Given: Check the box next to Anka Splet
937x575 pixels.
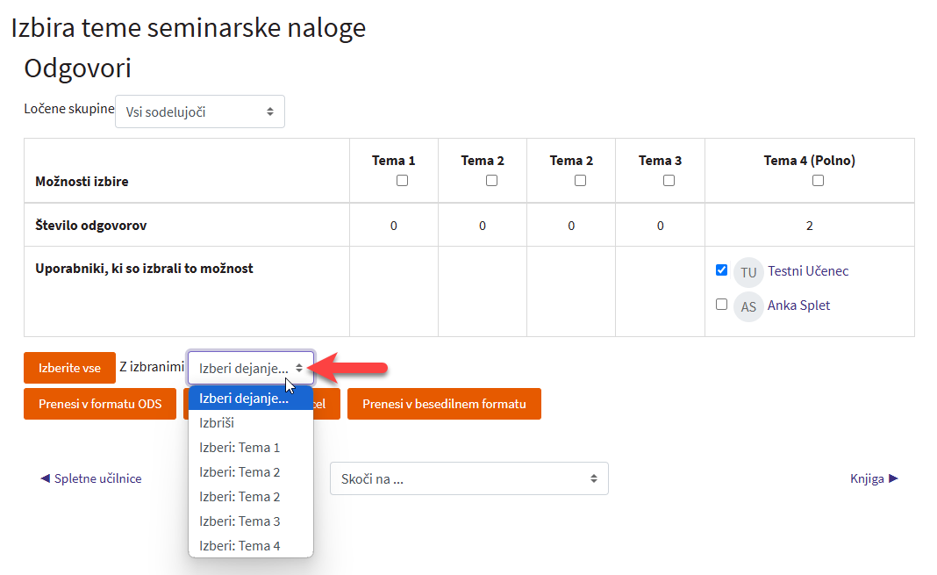Looking at the screenshot, I should tap(721, 305).
